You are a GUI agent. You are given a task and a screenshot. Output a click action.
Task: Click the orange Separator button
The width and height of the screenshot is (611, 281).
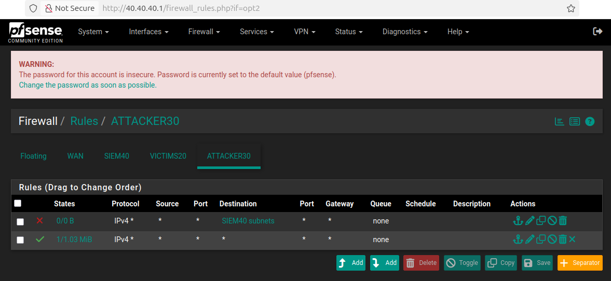pyautogui.click(x=580, y=263)
